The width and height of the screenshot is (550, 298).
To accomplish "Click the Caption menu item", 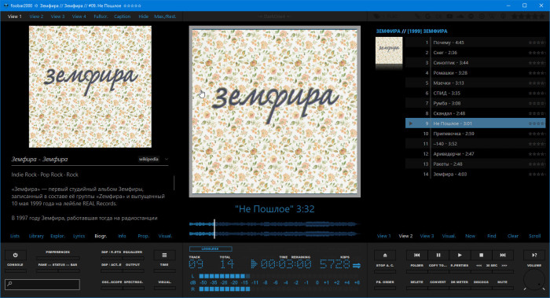I will [x=122, y=17].
